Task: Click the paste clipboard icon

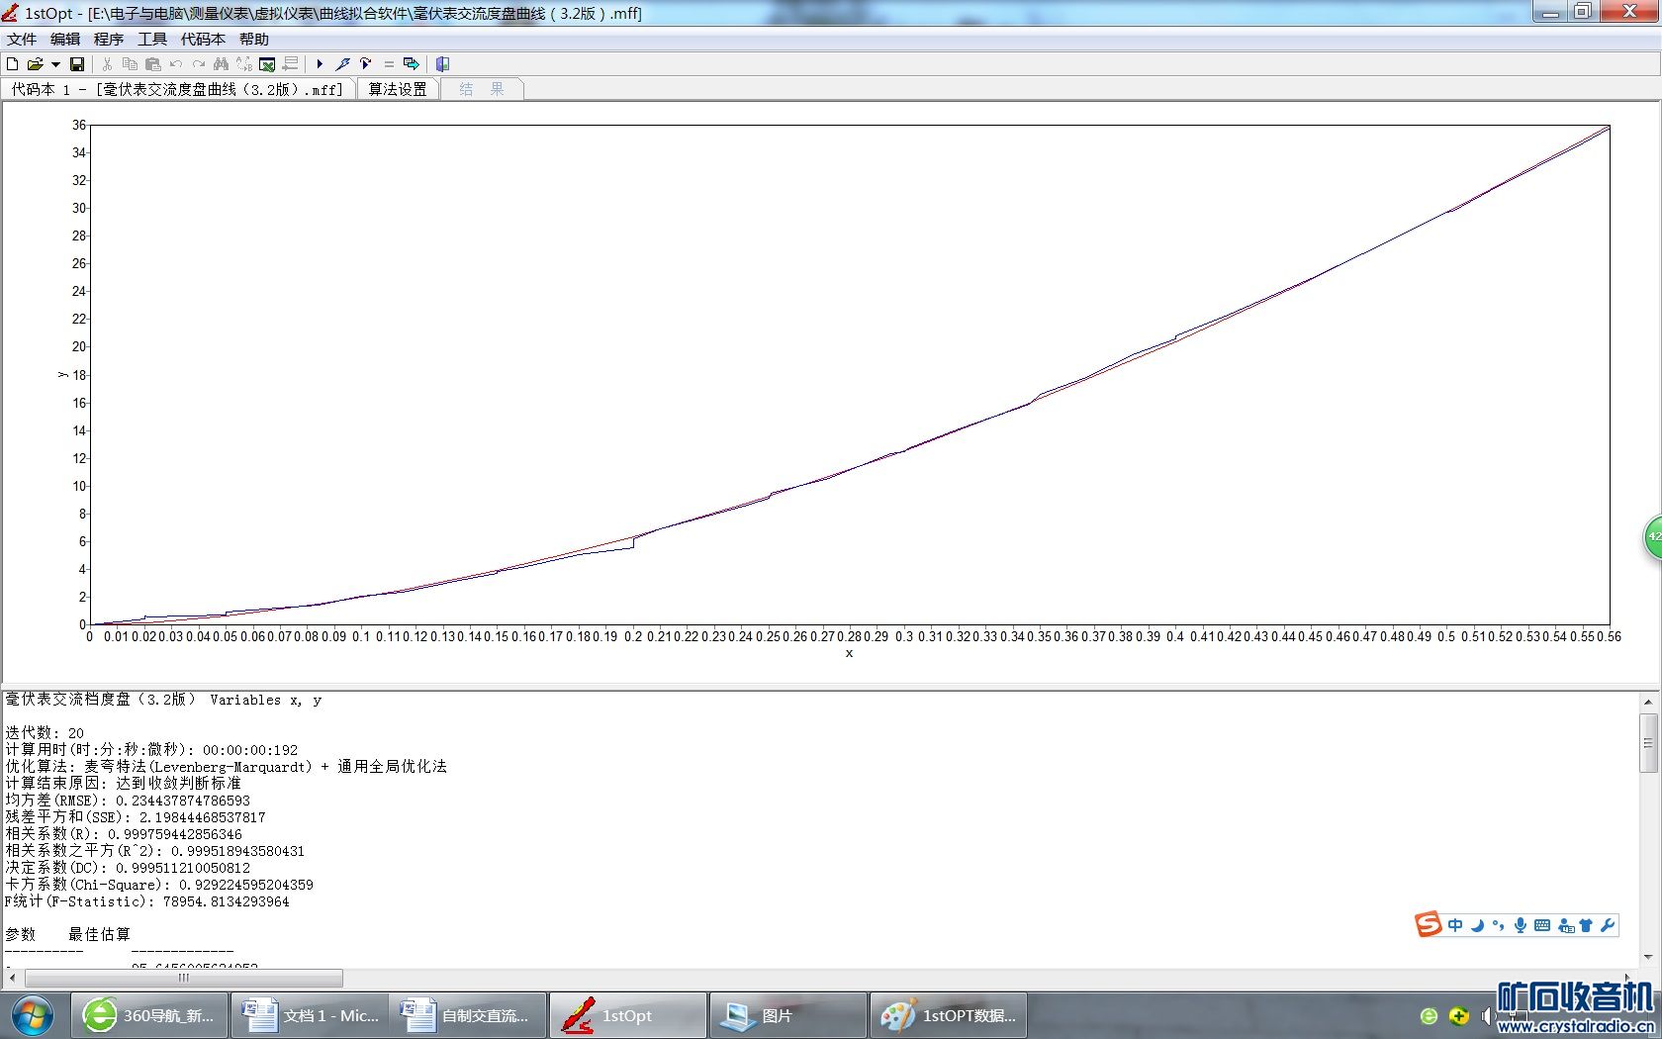Action: pyautogui.click(x=152, y=64)
